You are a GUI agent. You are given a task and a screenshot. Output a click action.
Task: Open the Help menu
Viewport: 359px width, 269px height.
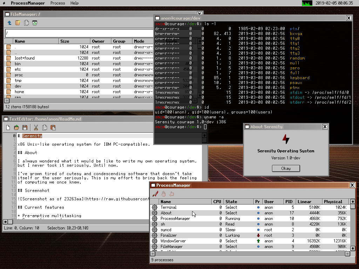pyautogui.click(x=74, y=3)
